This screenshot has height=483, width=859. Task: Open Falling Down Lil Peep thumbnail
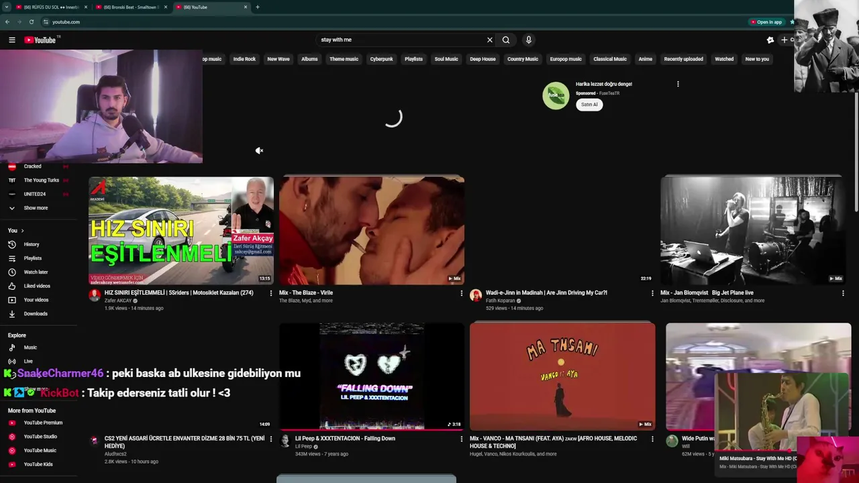pos(372,376)
